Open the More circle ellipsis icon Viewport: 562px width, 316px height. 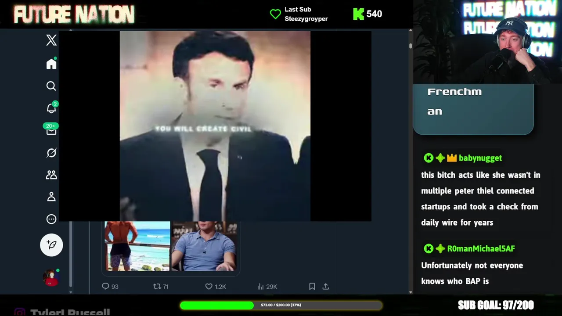click(x=51, y=219)
